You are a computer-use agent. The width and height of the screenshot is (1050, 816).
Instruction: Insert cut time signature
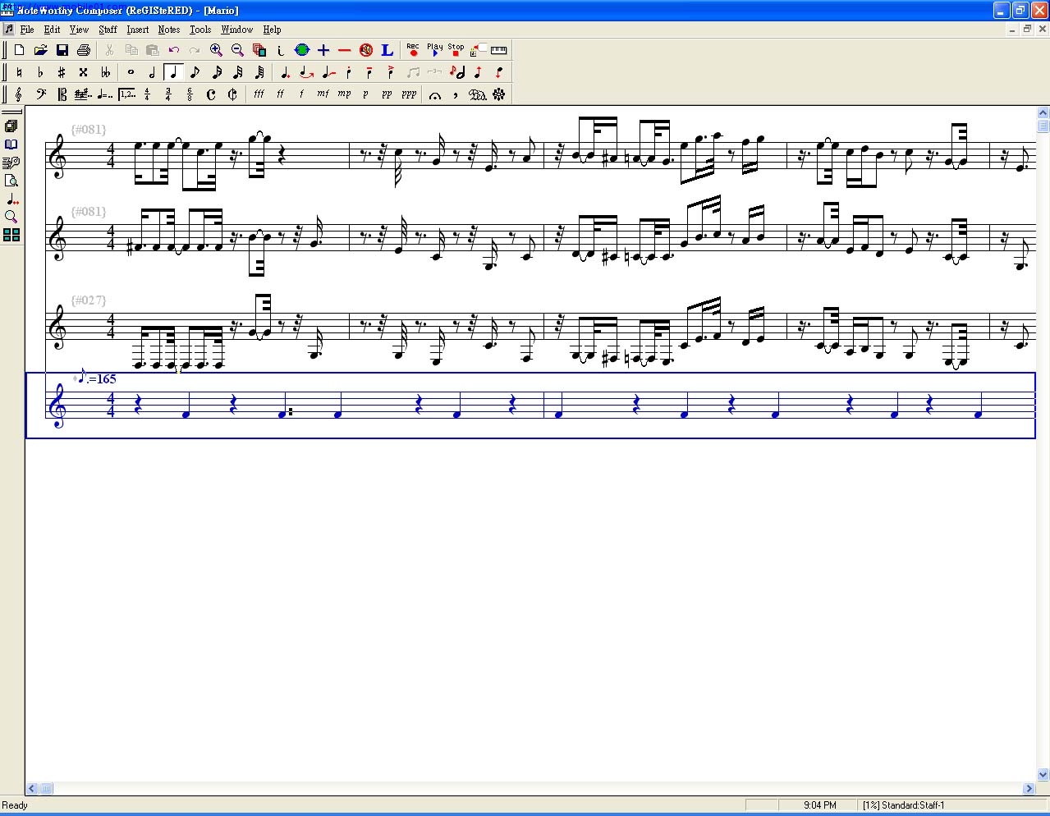(x=232, y=94)
